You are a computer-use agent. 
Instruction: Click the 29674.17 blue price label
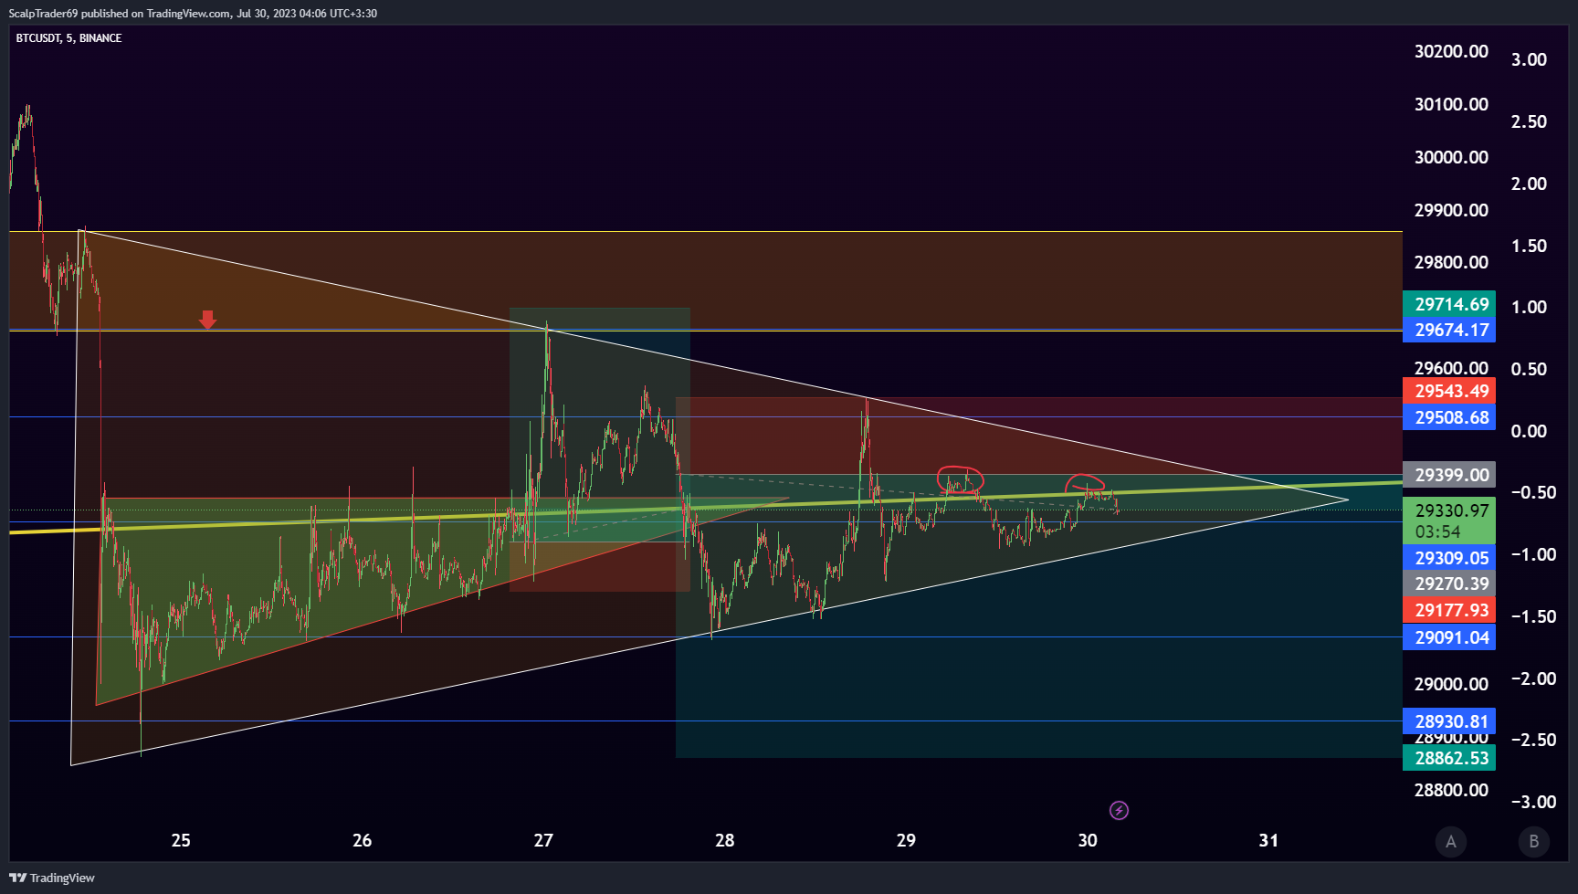click(x=1449, y=330)
